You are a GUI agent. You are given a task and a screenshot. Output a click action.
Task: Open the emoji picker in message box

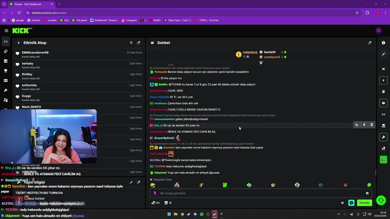[367, 193]
